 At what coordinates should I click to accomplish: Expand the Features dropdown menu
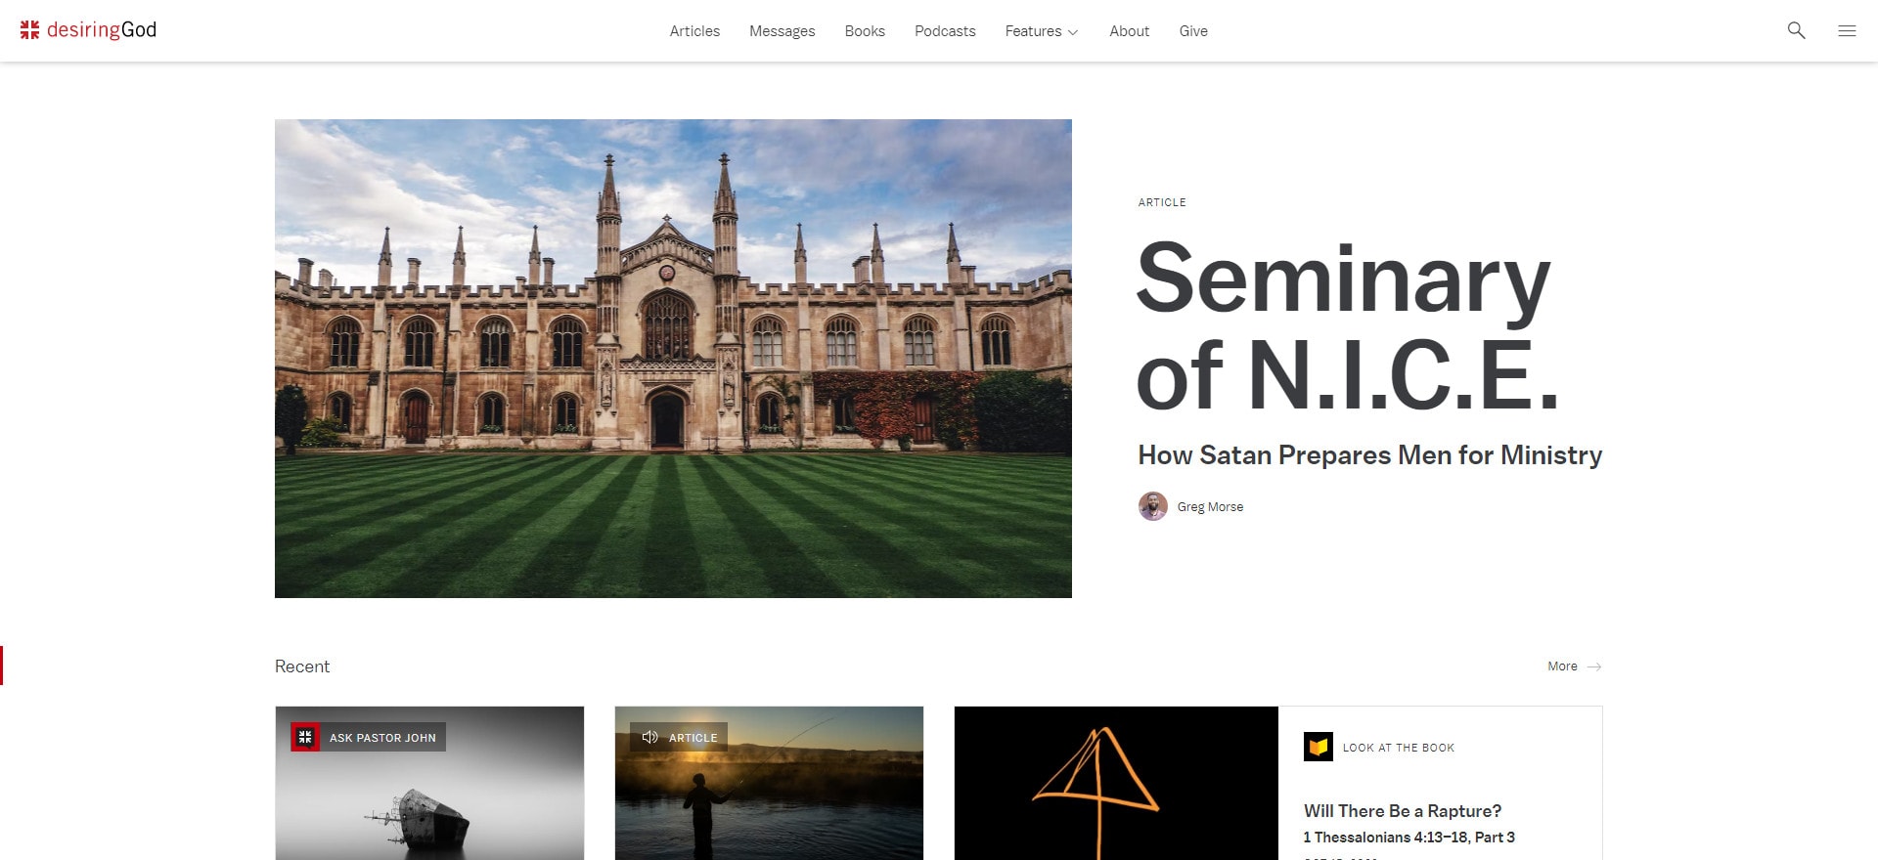pyautogui.click(x=1042, y=31)
